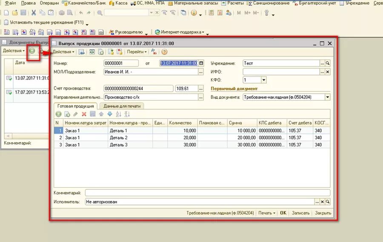Open the Печать dropdown at bottom
This screenshot has height=242, width=383.
click(267, 213)
